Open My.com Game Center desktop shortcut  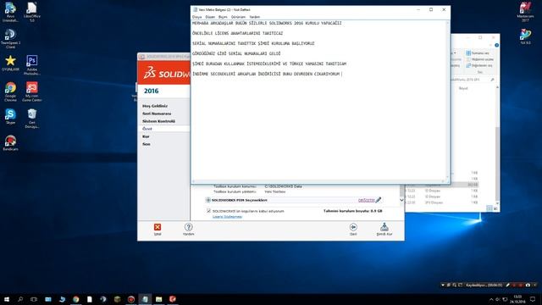[32, 91]
